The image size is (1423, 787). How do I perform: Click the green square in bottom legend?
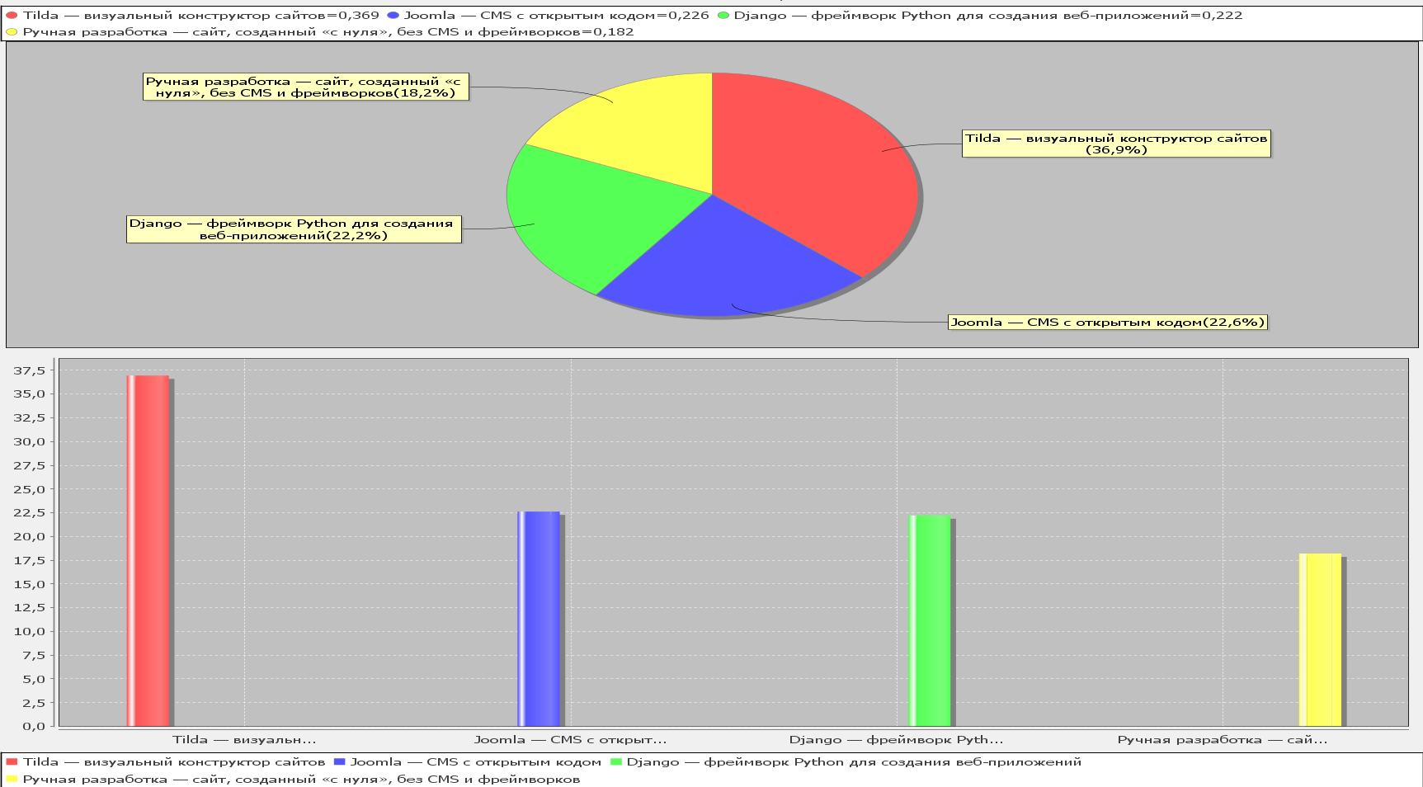615,762
